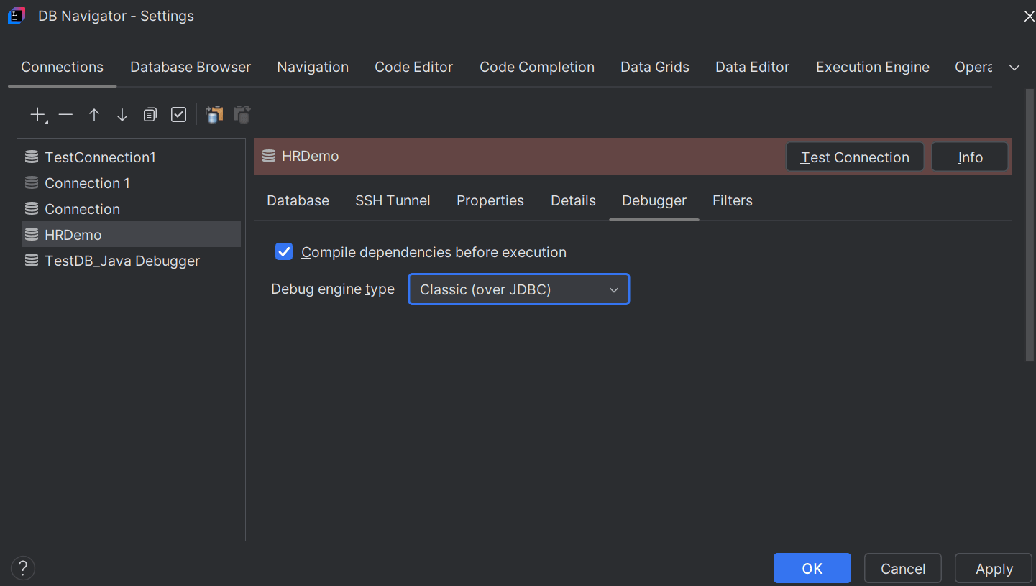
Task: Select Connection 1 in the list
Action: 131,183
